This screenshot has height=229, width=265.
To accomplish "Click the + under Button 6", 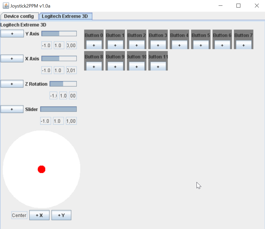I will [x=222, y=45].
